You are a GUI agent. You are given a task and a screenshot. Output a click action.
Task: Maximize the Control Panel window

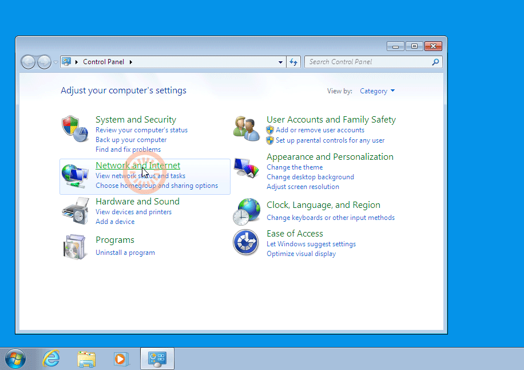pos(414,46)
